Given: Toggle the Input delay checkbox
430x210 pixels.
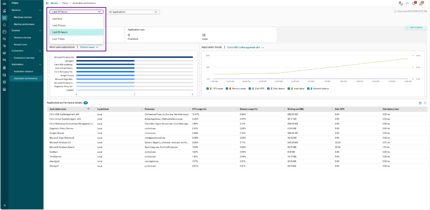Looking at the screenshot, I should (289, 89).
